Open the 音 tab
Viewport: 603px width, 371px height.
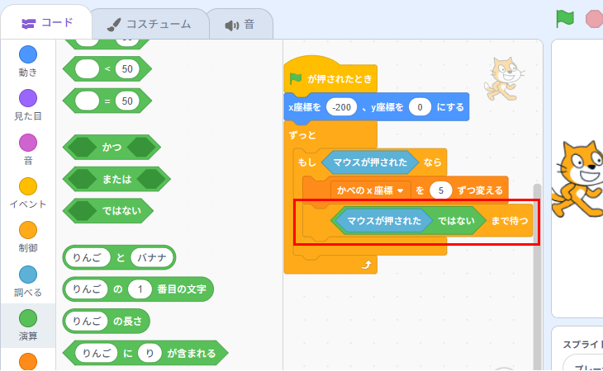(x=240, y=25)
